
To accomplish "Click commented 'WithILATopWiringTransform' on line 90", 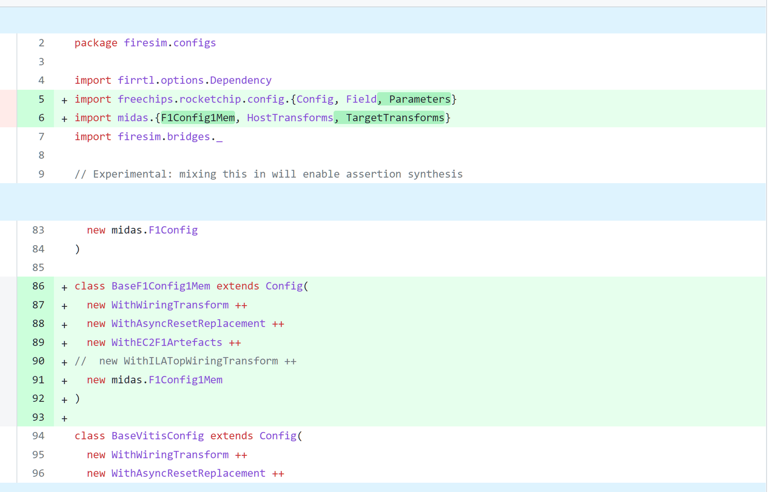I will [x=201, y=361].
